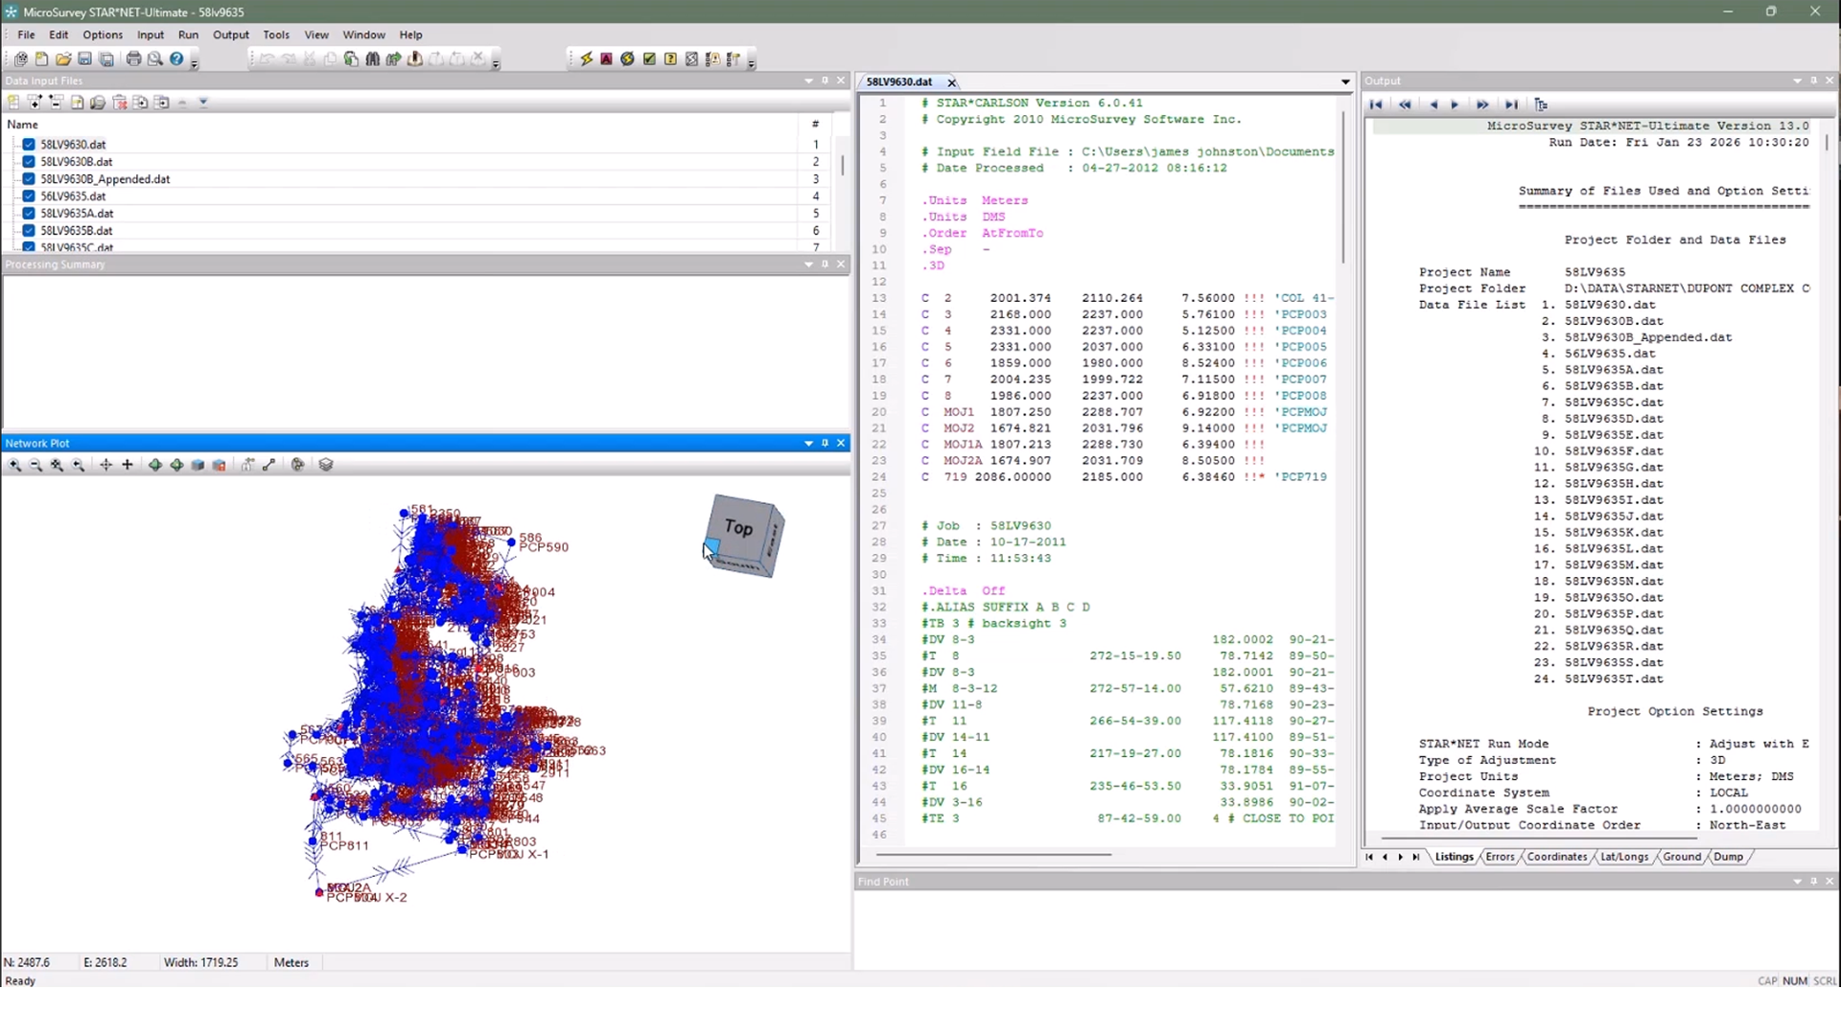Click the Top face of the view cube
The height and width of the screenshot is (1035, 1841).
738,528
